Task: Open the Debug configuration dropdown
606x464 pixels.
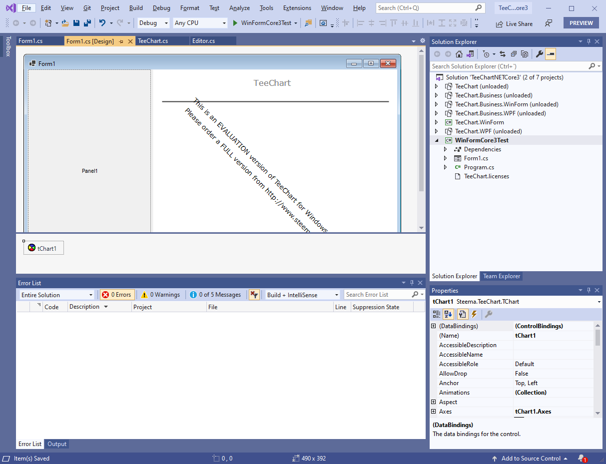Action: click(x=154, y=23)
